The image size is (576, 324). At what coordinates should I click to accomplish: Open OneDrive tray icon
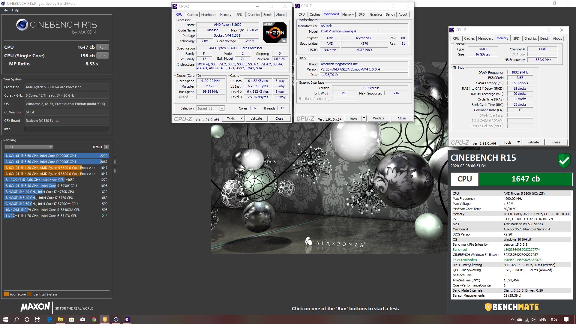pyautogui.click(x=520, y=320)
